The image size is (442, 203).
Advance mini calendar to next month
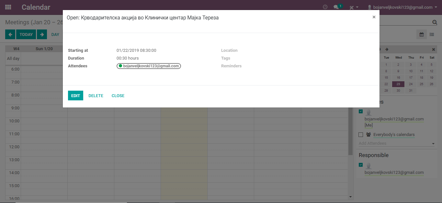click(387, 50)
